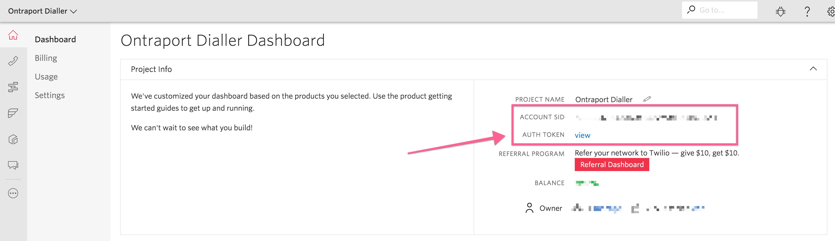The width and height of the screenshot is (835, 241).
Task: Select Settings in the side menu
Action: click(50, 95)
